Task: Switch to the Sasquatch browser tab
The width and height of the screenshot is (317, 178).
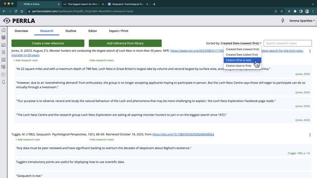Action: click(127, 4)
